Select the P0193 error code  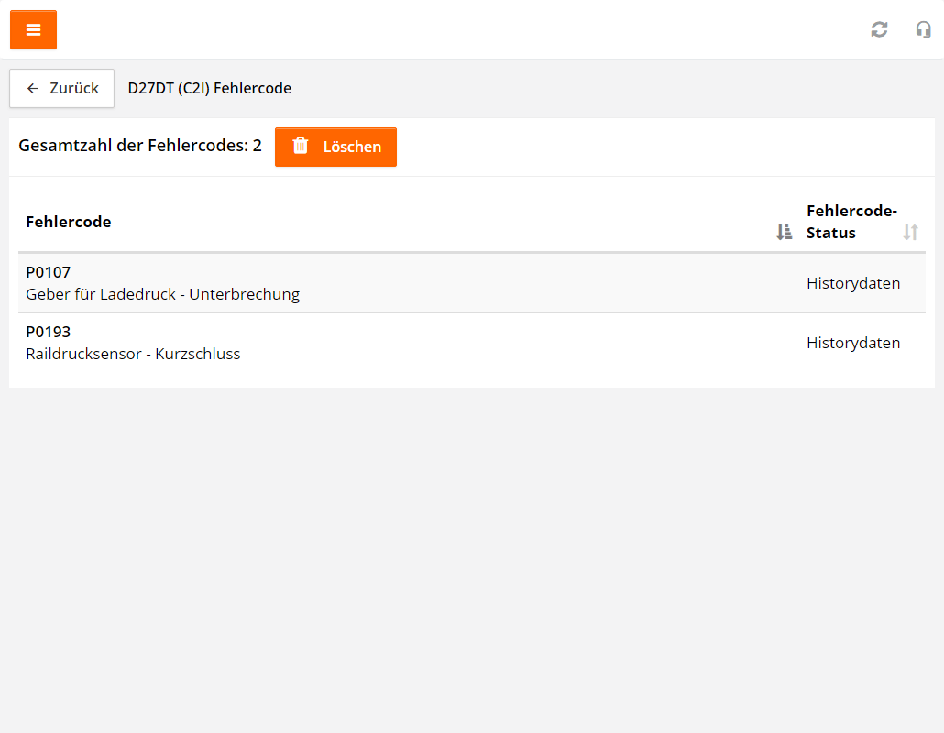coord(49,332)
